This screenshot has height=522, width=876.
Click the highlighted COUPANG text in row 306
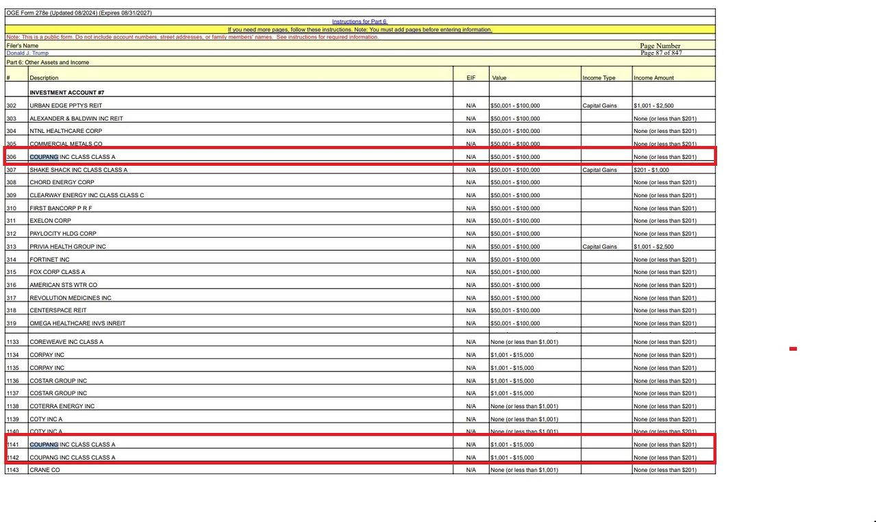pyautogui.click(x=44, y=157)
